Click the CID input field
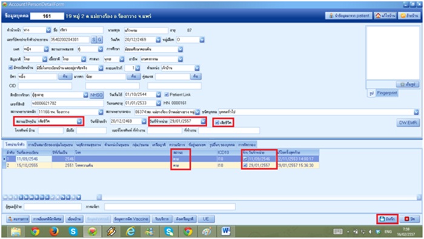 click(45, 86)
